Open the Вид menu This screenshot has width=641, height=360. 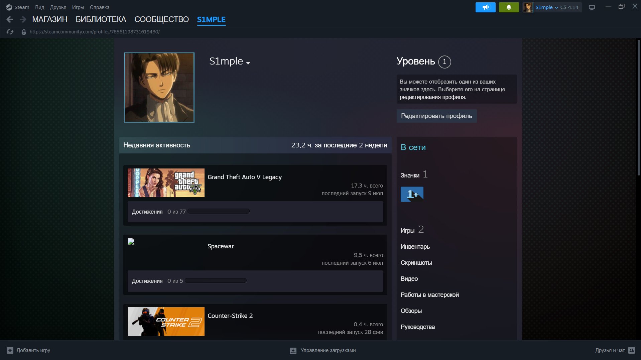[39, 7]
